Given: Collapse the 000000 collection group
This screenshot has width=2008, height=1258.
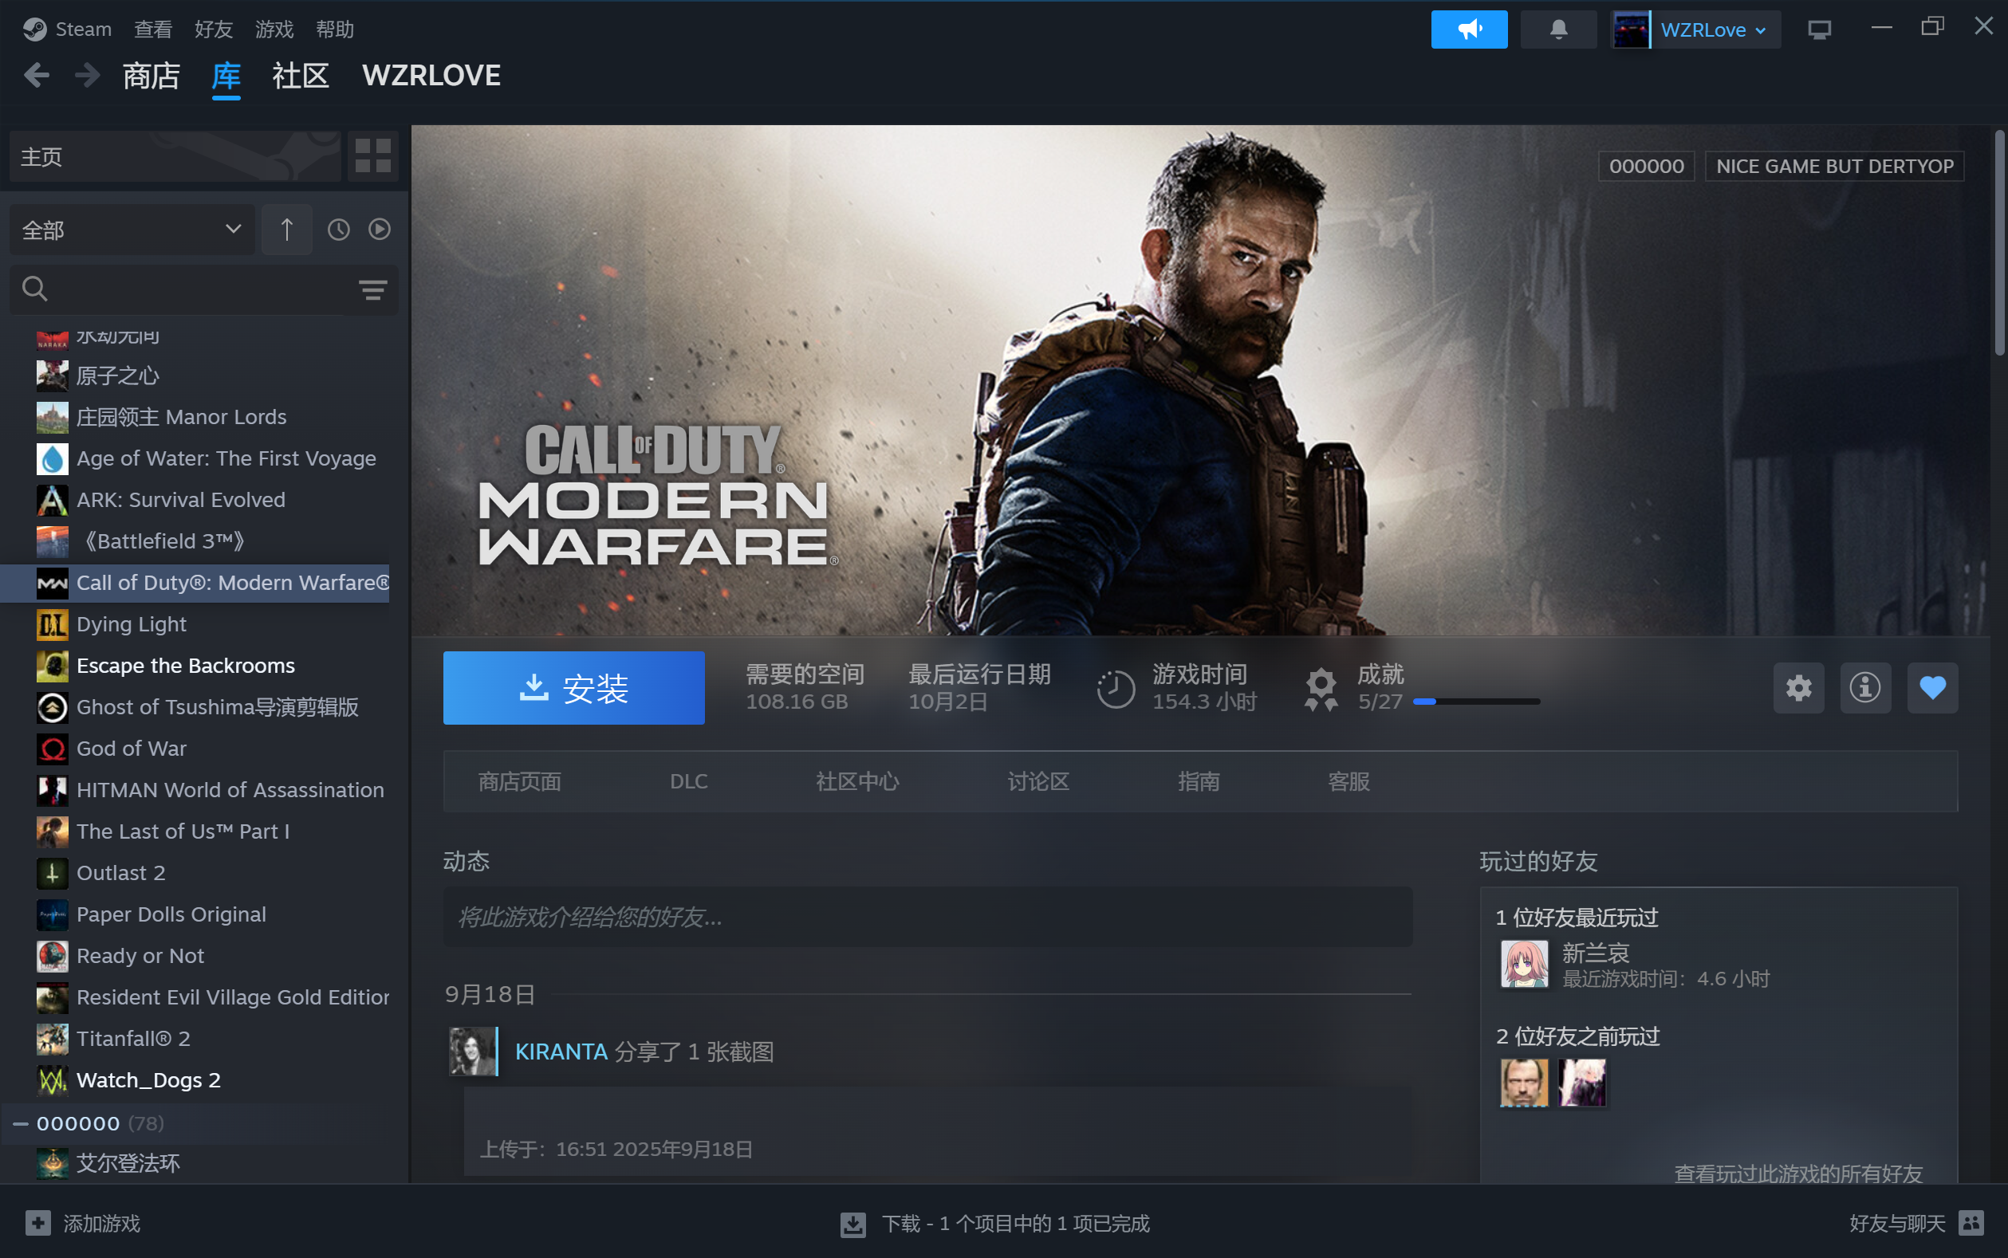Looking at the screenshot, I should coord(21,1124).
